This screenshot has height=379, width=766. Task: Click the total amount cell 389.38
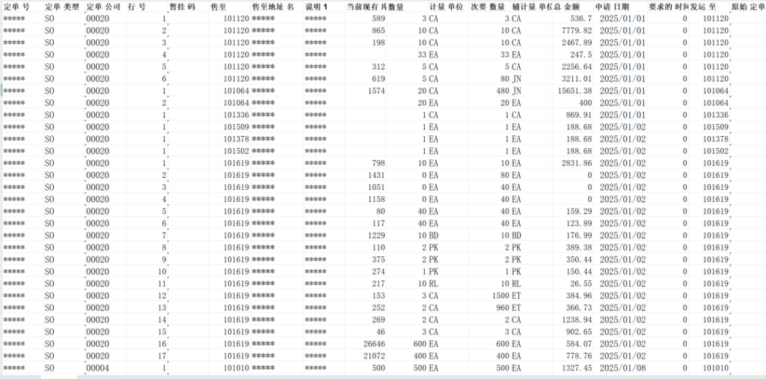(580, 247)
